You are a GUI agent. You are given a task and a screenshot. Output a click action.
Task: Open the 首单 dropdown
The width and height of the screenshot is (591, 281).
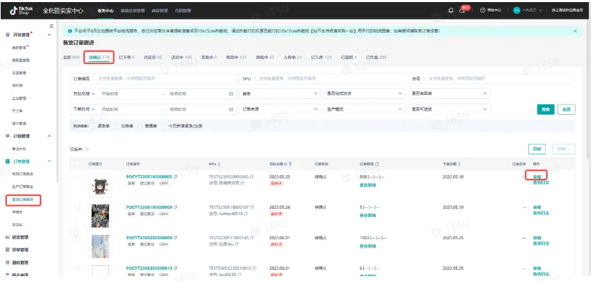tap(279, 93)
